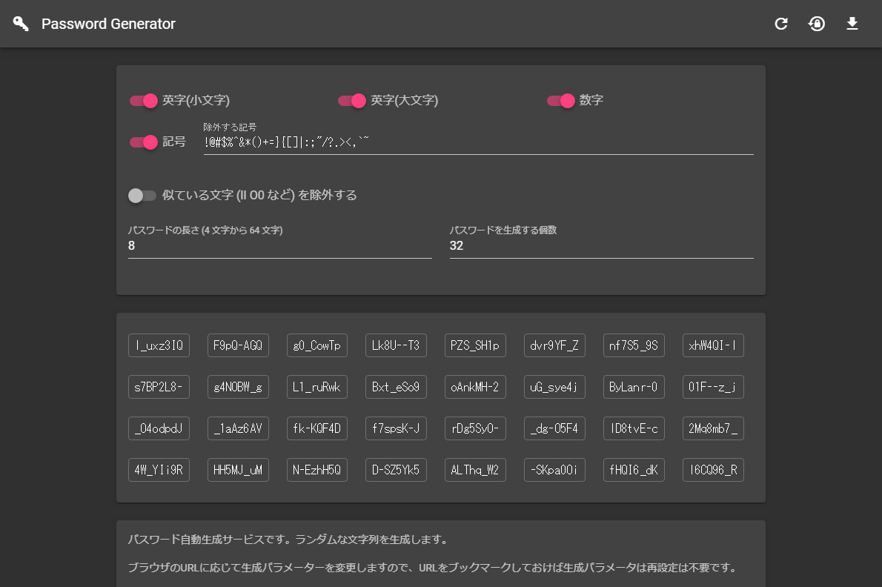Choose the password Bxt_eSo9
This screenshot has height=587, width=882.
click(396, 387)
